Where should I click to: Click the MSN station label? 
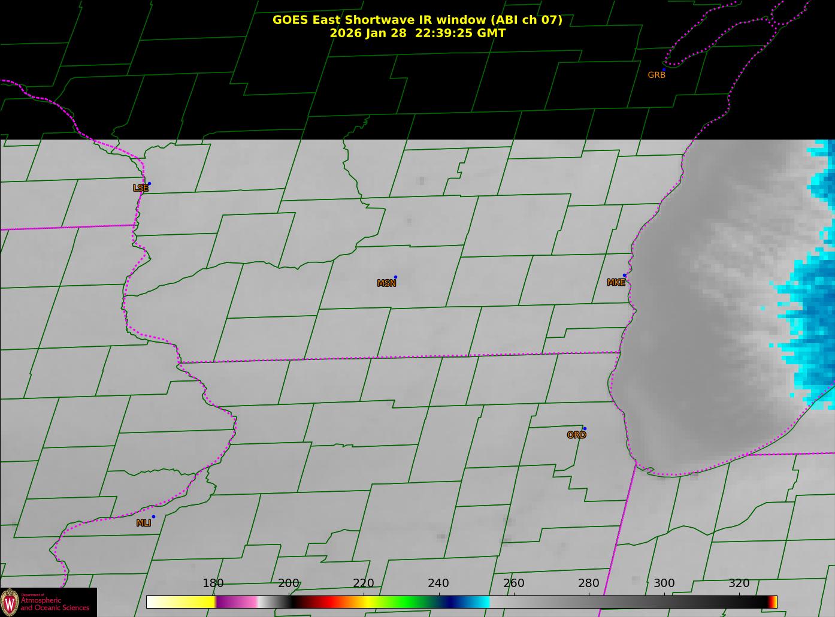tap(386, 283)
